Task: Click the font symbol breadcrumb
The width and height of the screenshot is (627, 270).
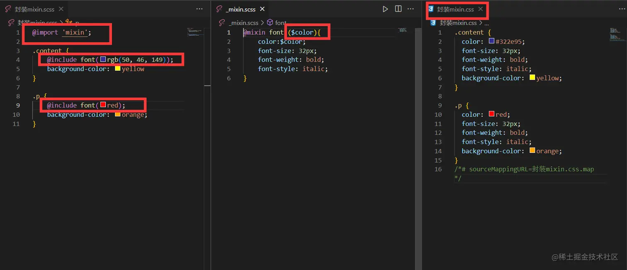Action: (x=281, y=23)
